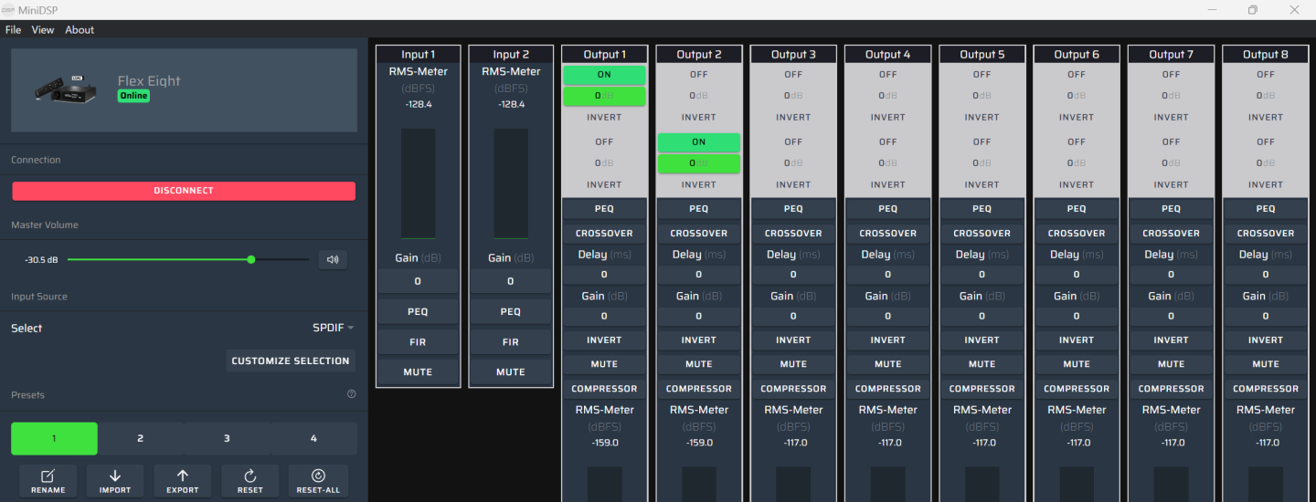Open the Compressor panel for Output 4
Viewport: 1316px width, 502px height.
point(887,389)
